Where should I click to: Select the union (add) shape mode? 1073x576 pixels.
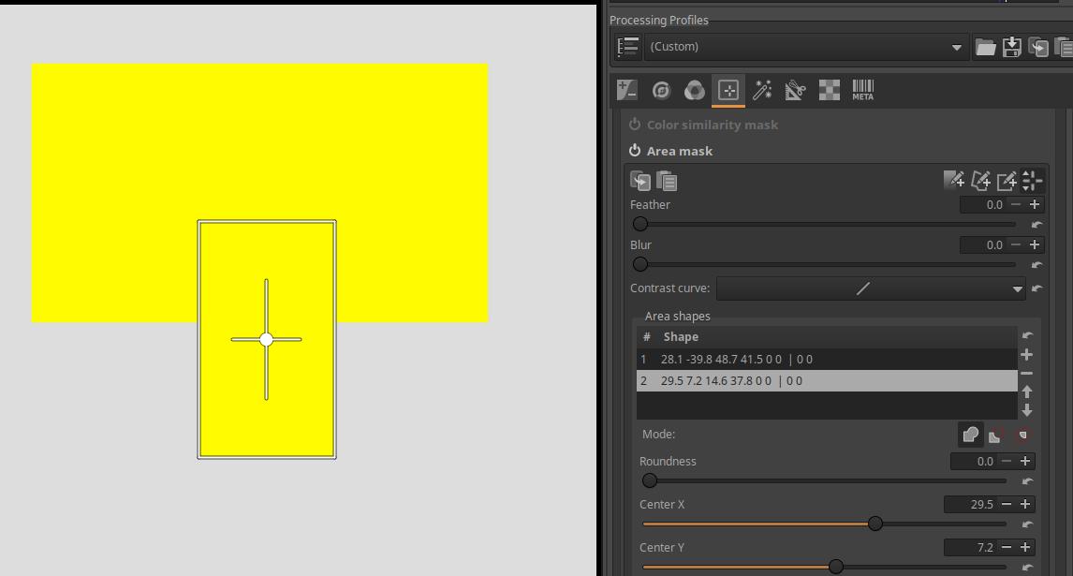click(x=971, y=435)
